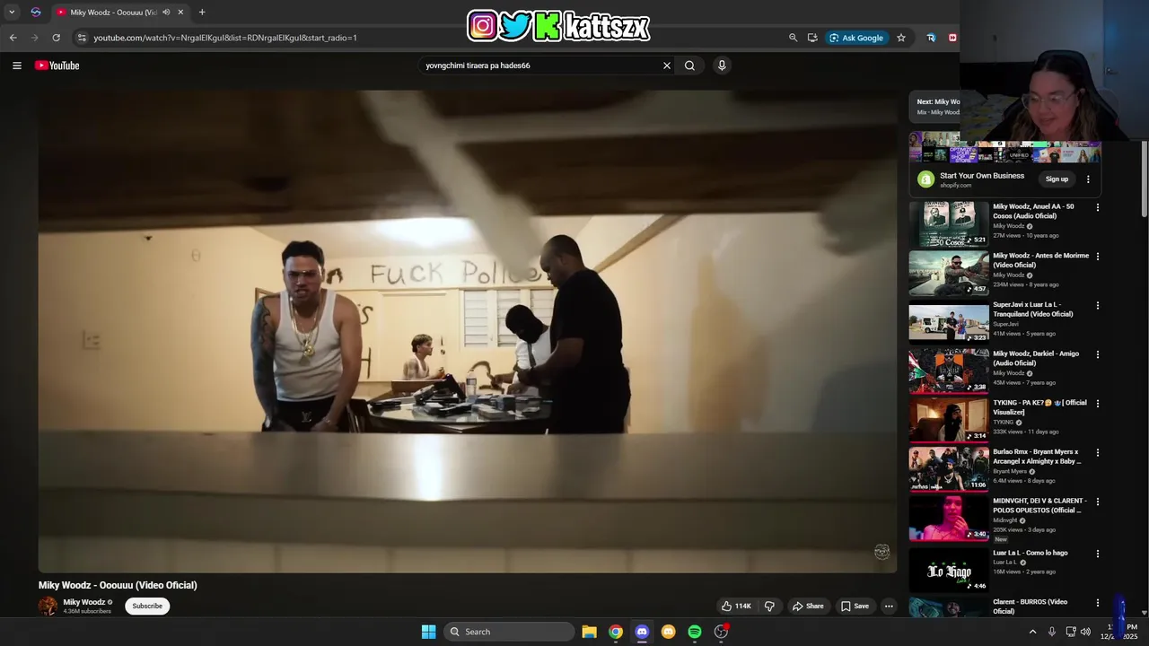
Task: Dislike the video with thumbs down
Action: click(x=769, y=607)
